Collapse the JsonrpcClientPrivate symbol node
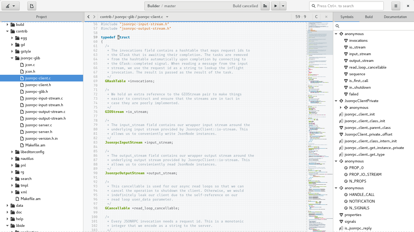The height and width of the screenshot is (232, 414). [336, 101]
